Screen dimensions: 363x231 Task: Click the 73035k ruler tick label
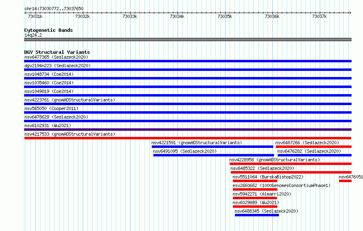[x=225, y=16]
